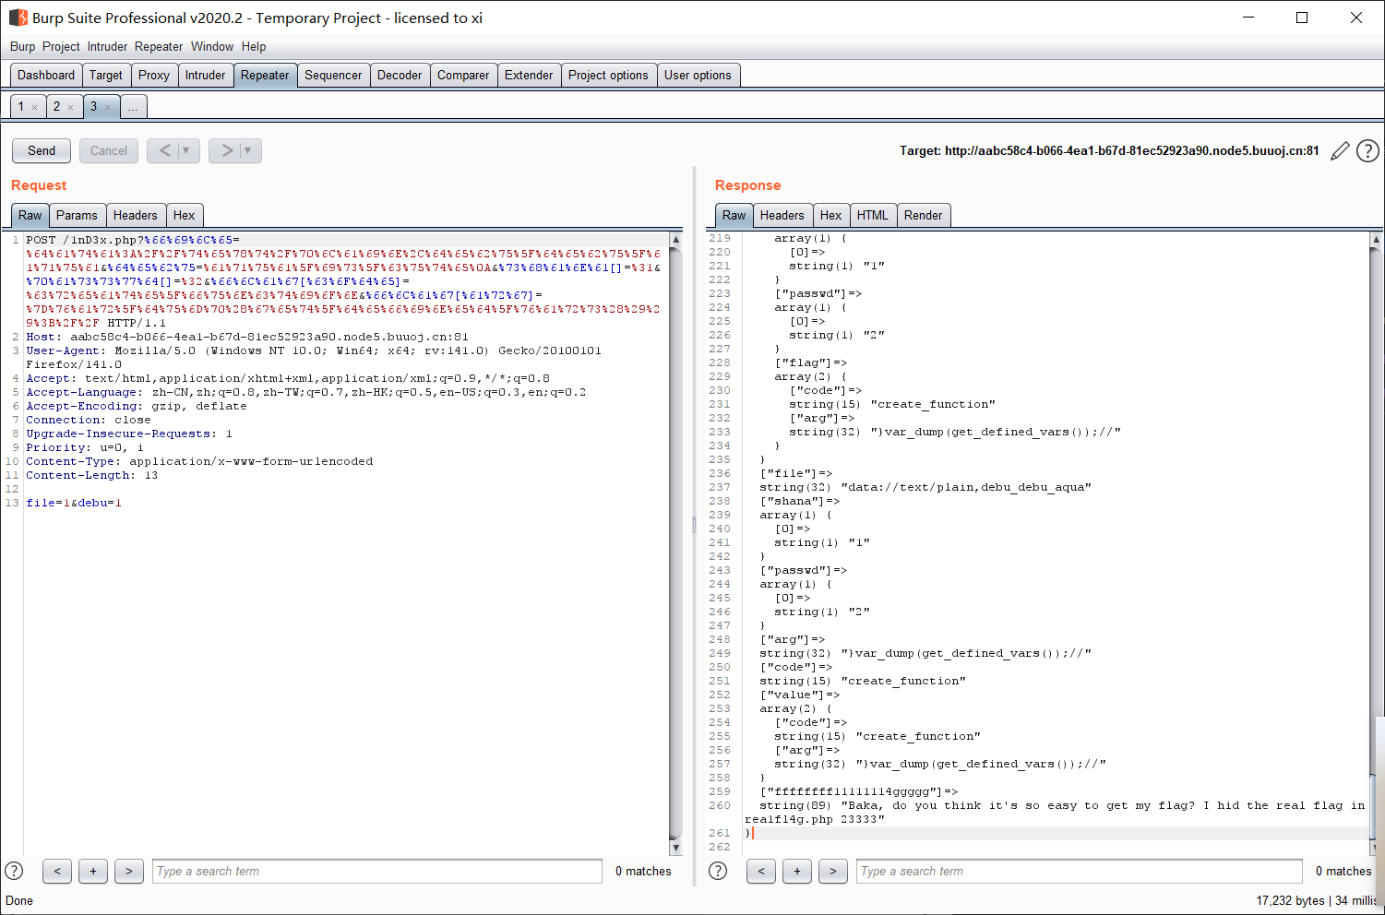This screenshot has width=1385, height=915.
Task: Open the User options tab
Action: pyautogui.click(x=698, y=76)
